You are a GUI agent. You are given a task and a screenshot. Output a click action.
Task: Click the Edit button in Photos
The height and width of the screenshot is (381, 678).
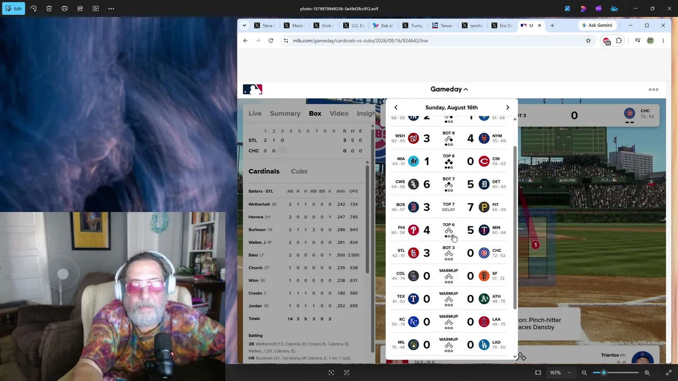pos(13,8)
